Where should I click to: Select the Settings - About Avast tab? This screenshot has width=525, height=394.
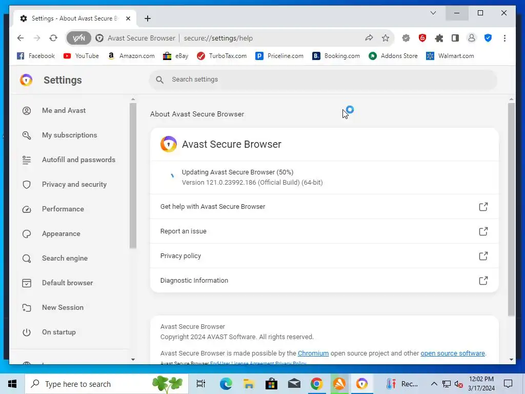pyautogui.click(x=75, y=18)
